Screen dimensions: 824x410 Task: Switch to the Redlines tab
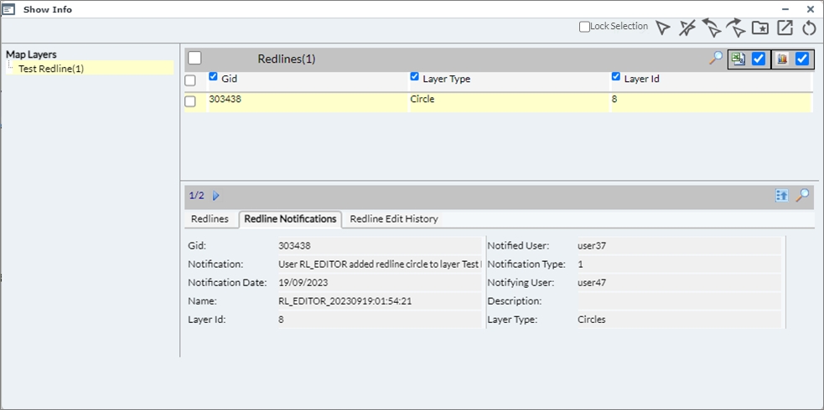[210, 219]
